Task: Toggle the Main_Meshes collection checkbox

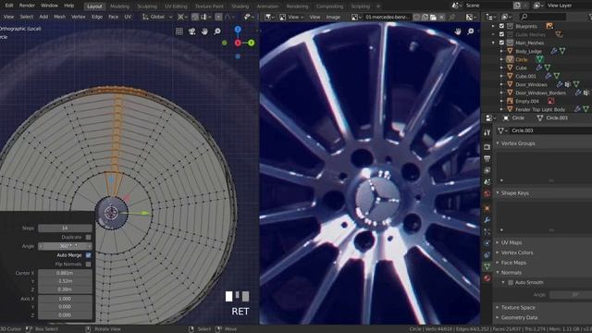Action: coord(501,43)
